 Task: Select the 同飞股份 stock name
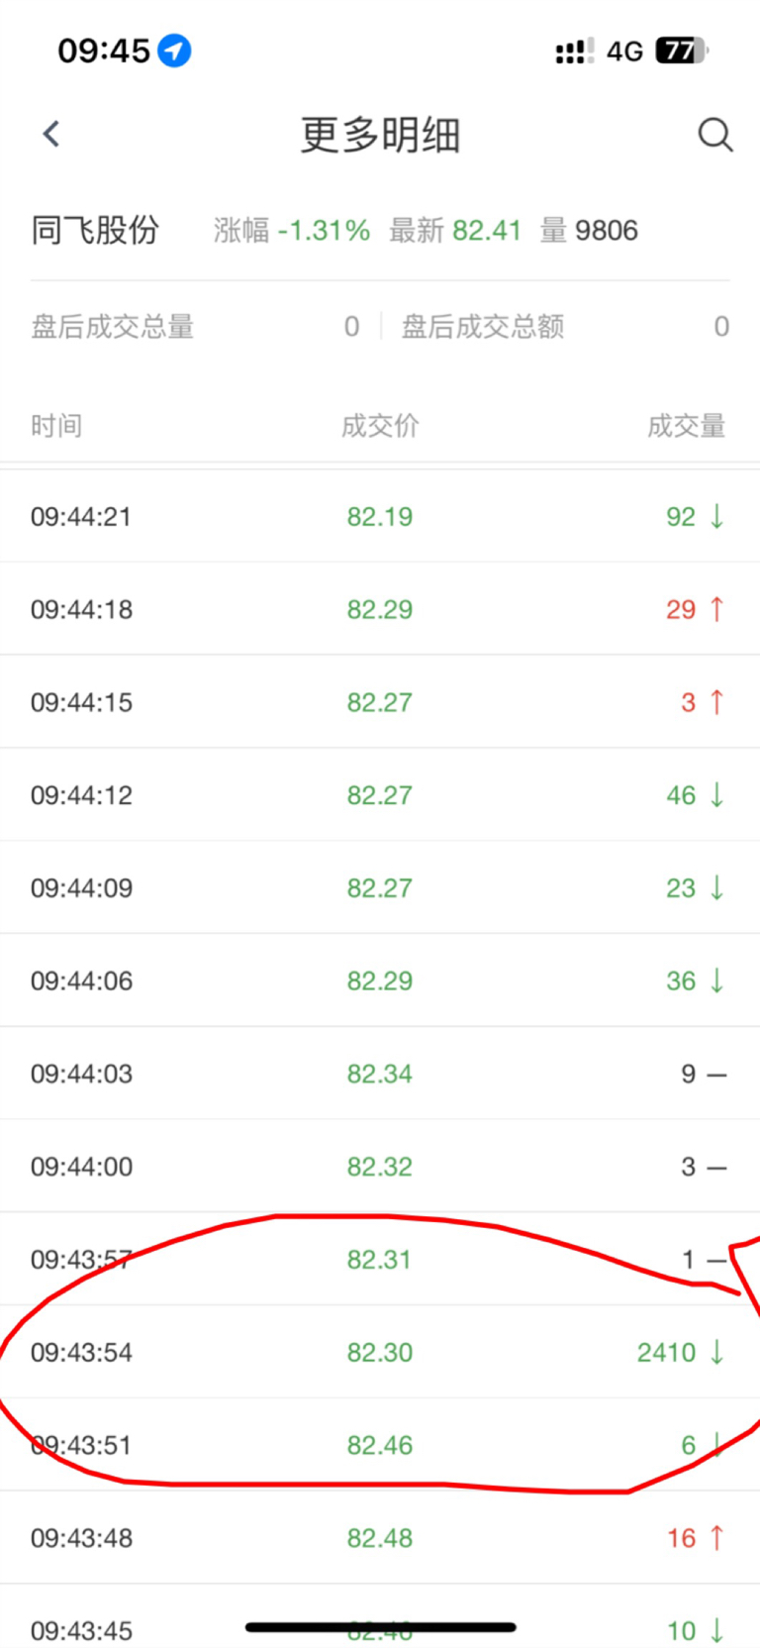(x=95, y=230)
